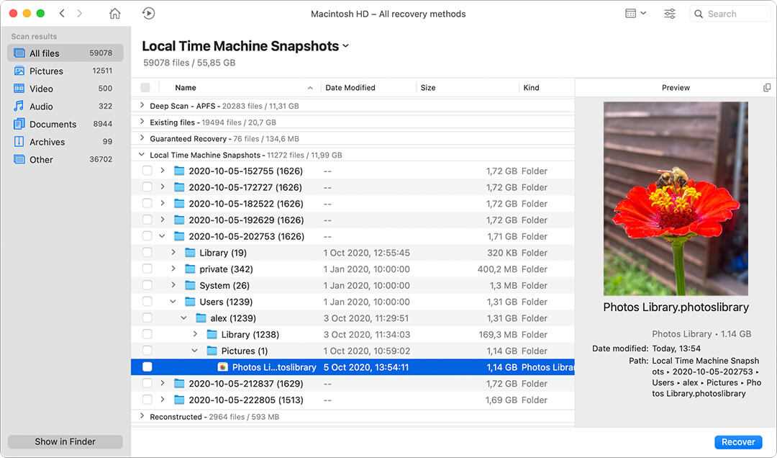This screenshot has height=458, width=777.
Task: Check the 2020-10-05-152755 folder checkbox
Action: pos(146,171)
